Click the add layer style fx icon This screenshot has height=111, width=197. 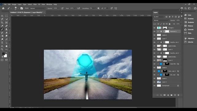[161, 95]
